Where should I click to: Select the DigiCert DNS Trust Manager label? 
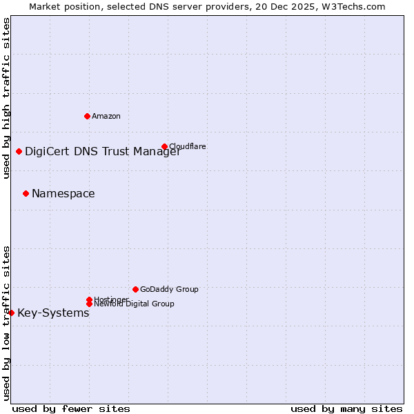coord(102,152)
